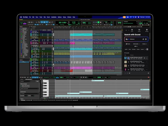Open the Instruments filter dropdown
Viewport: 168px width, 126px height.
tap(137, 44)
